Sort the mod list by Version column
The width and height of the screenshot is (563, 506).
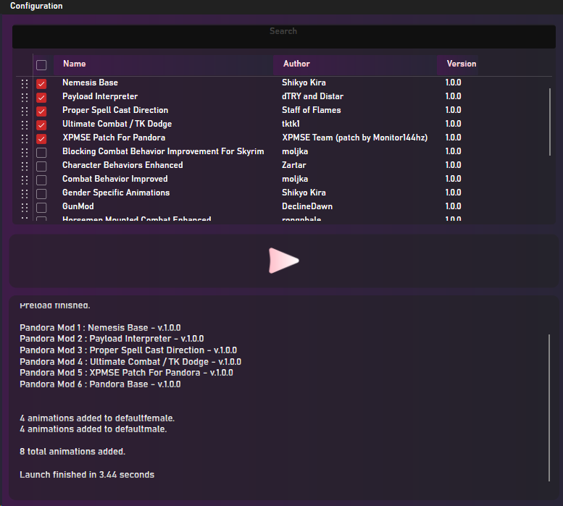pyautogui.click(x=457, y=64)
